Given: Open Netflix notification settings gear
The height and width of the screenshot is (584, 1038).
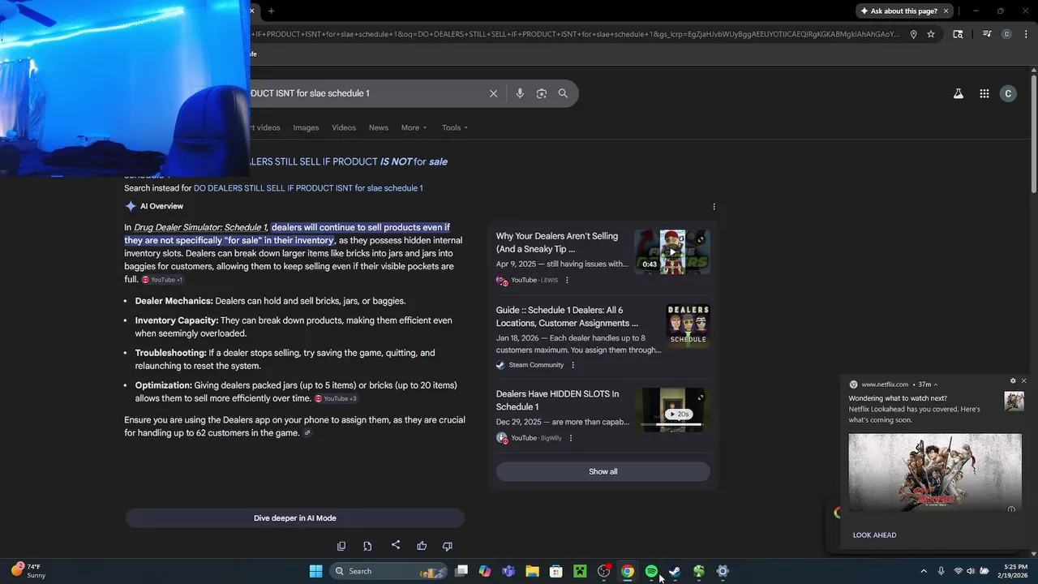Looking at the screenshot, I should [1013, 381].
